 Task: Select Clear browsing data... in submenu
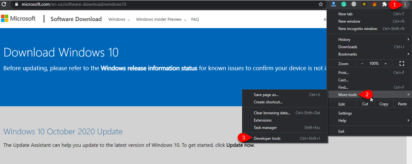coord(285,113)
